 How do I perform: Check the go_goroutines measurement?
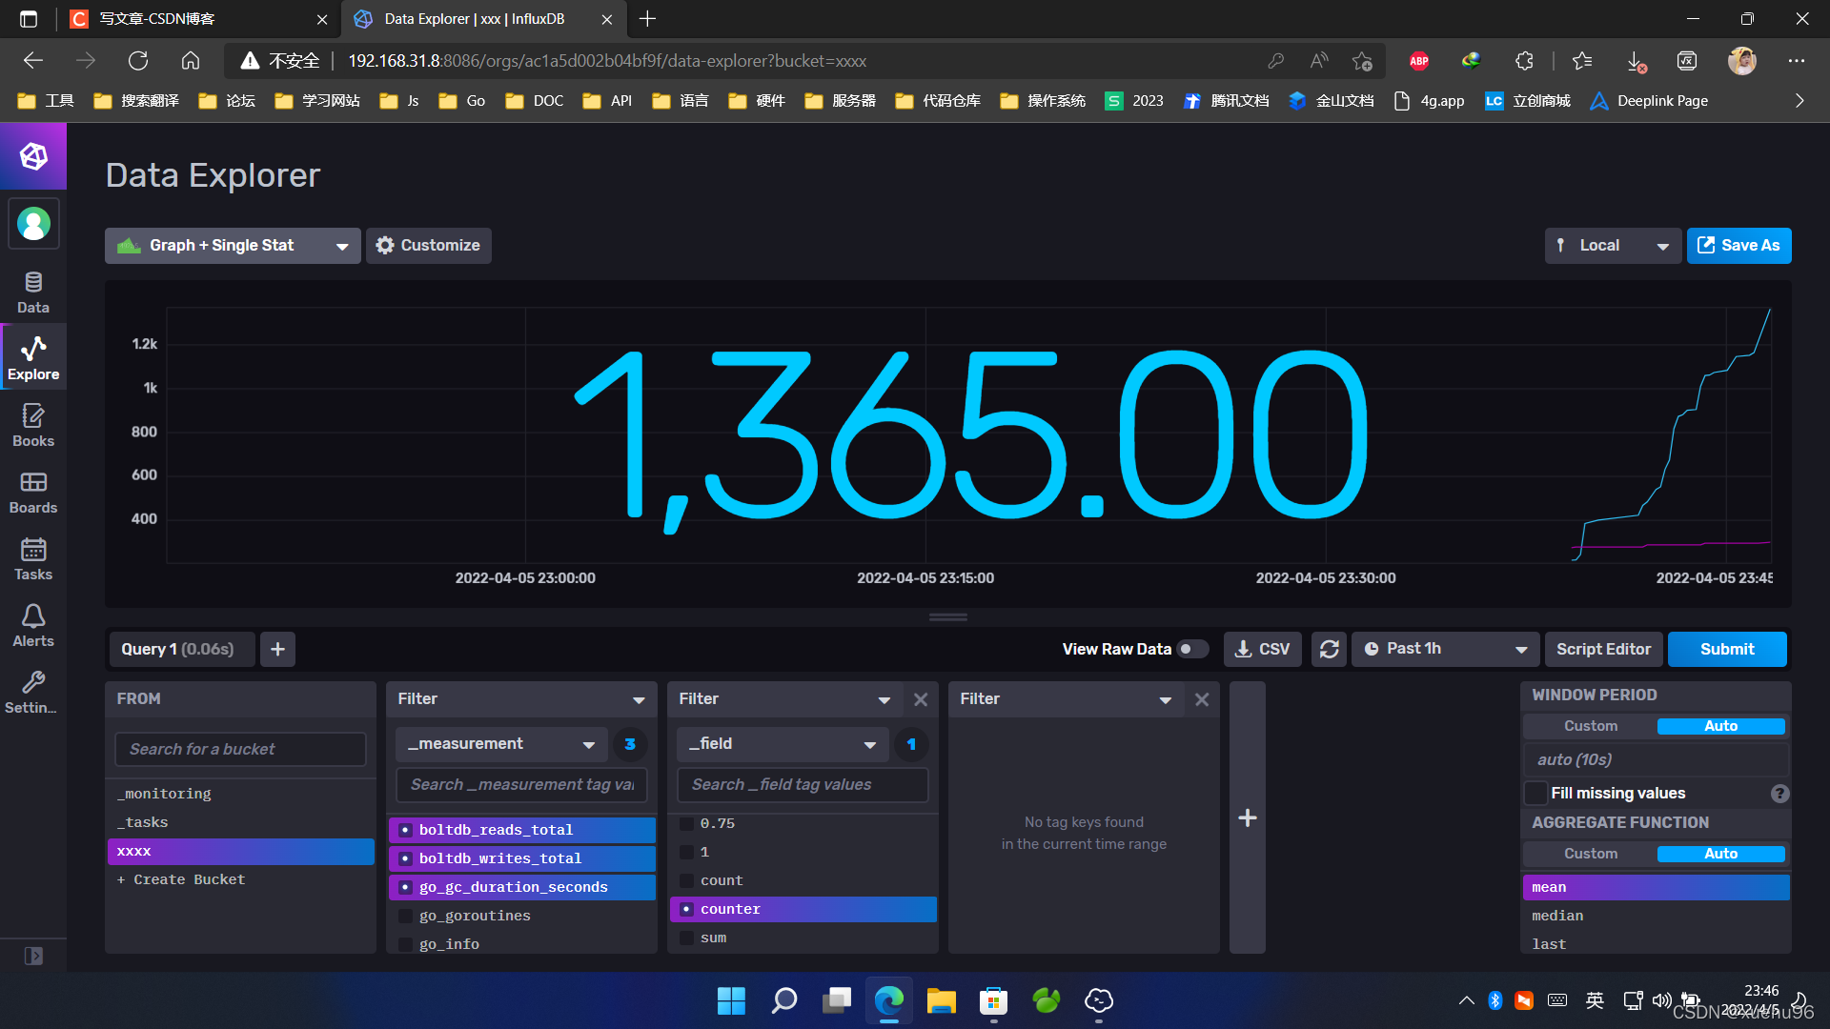tap(406, 916)
